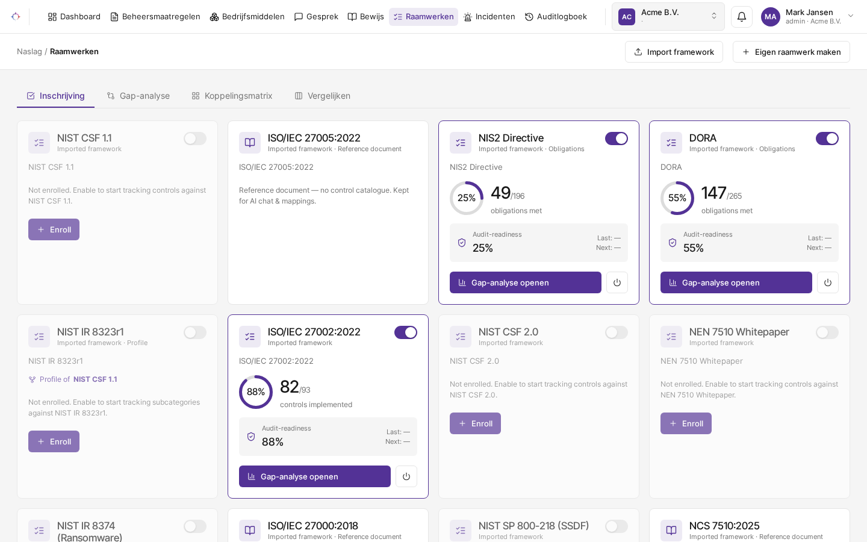Viewport: 867px width, 542px height.
Task: Turn on NEN 7510 Whitepaper toggle
Action: (x=827, y=332)
